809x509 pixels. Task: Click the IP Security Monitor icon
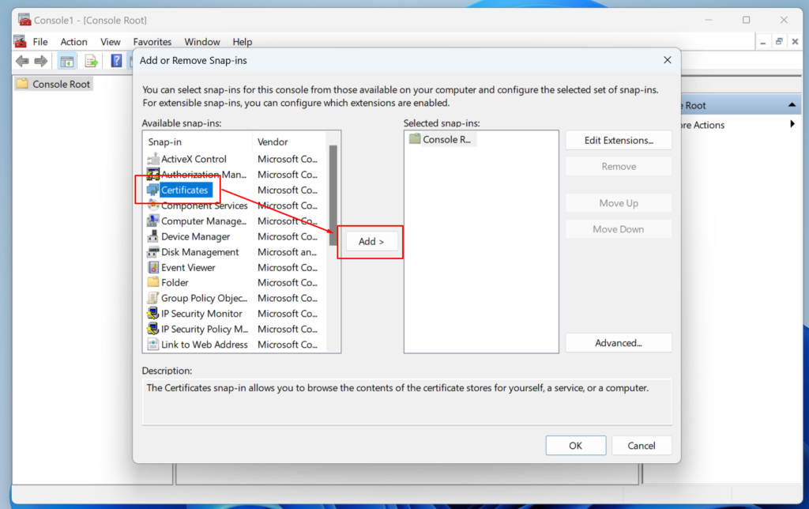point(152,313)
